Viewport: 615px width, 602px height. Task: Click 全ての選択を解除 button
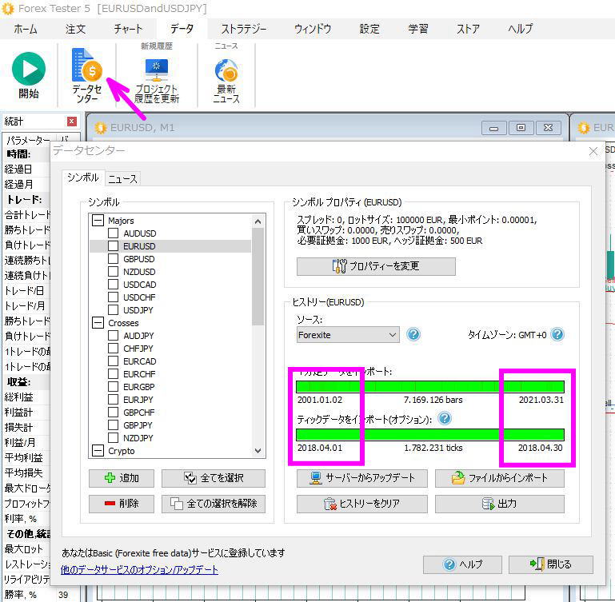(x=214, y=504)
